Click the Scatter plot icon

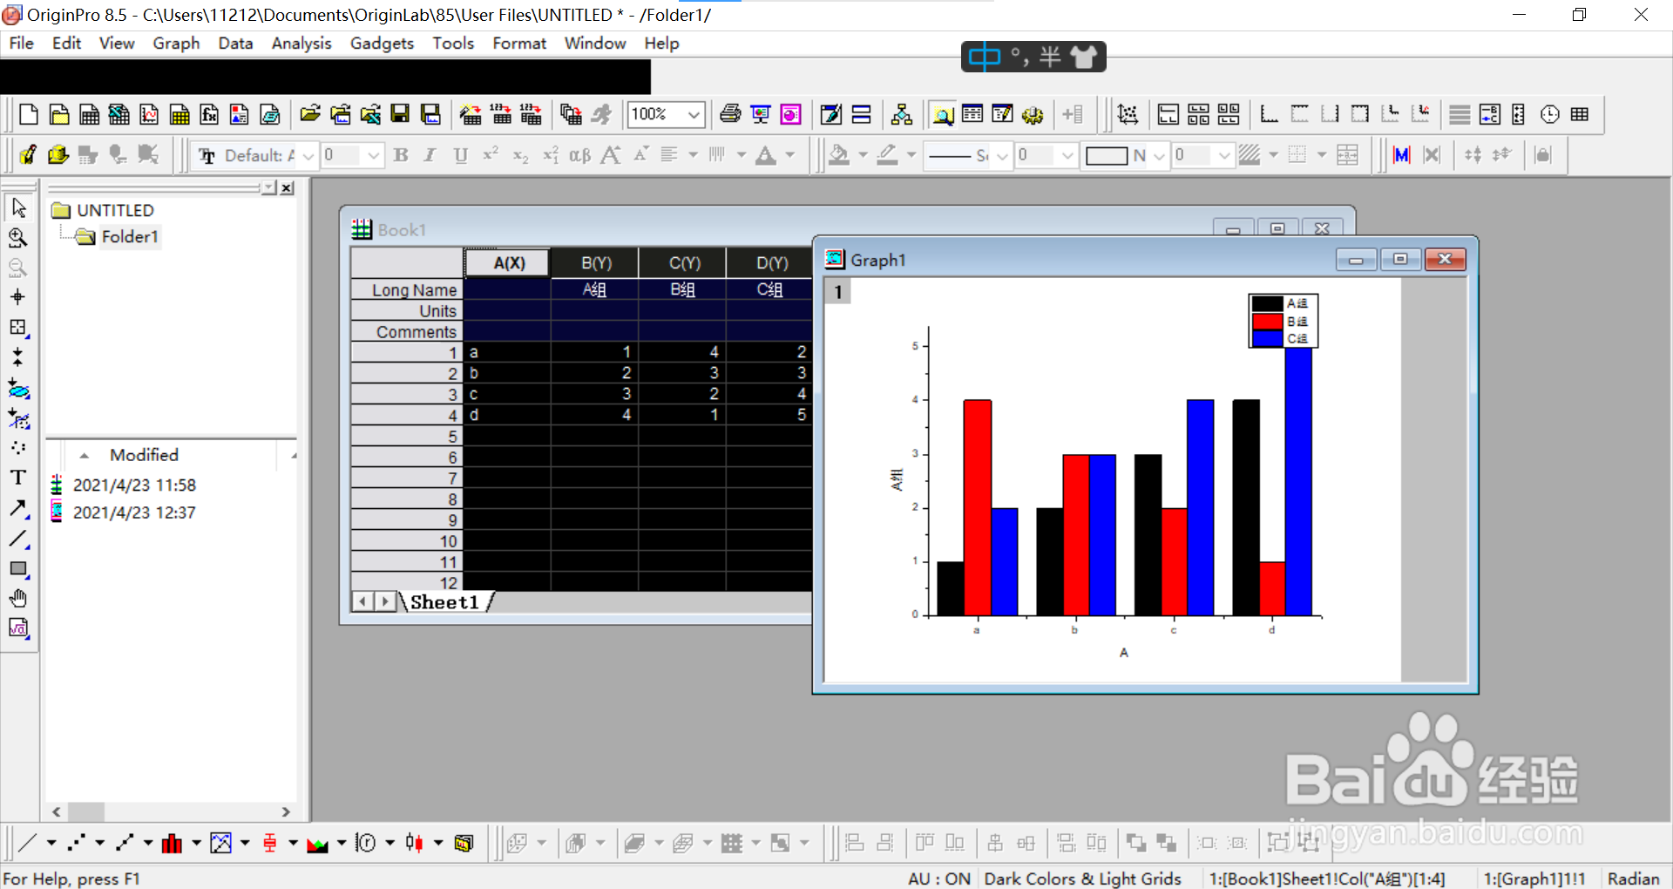tap(77, 843)
